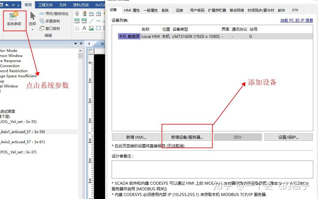
Task: Open the 扩展存贮器 tab
Action: pyautogui.click(x=217, y=10)
